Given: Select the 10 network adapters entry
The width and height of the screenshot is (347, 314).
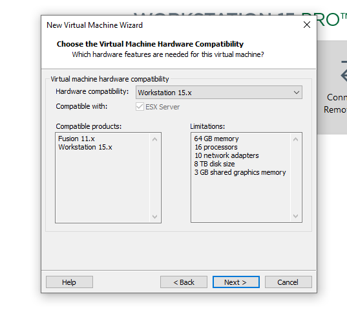Looking at the screenshot, I should [x=226, y=155].
